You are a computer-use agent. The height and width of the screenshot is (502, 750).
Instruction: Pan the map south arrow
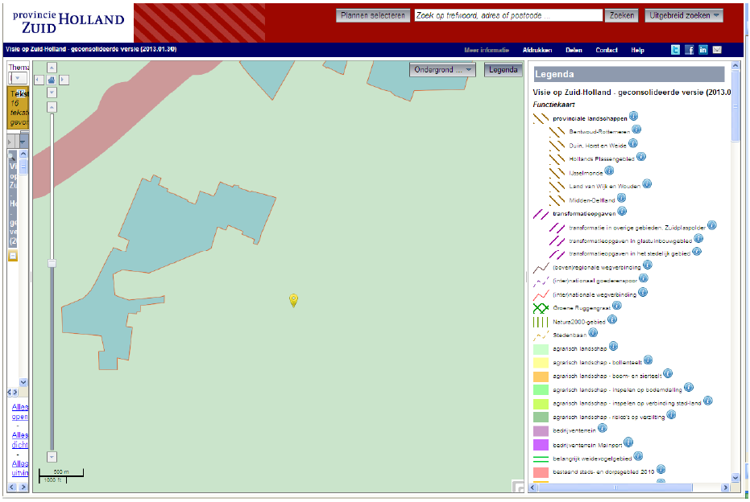52,93
